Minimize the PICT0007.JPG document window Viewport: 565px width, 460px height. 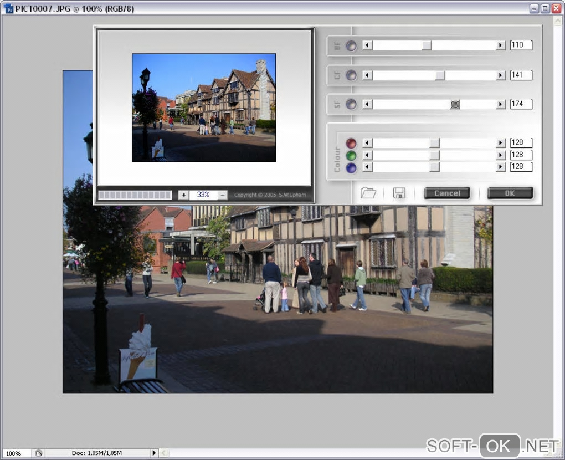point(535,9)
